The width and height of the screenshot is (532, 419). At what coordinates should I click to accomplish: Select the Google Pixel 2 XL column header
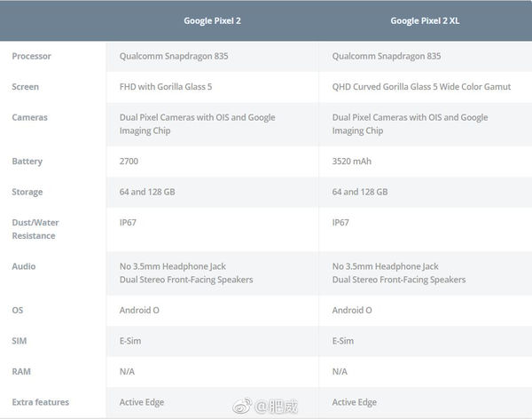pos(425,20)
